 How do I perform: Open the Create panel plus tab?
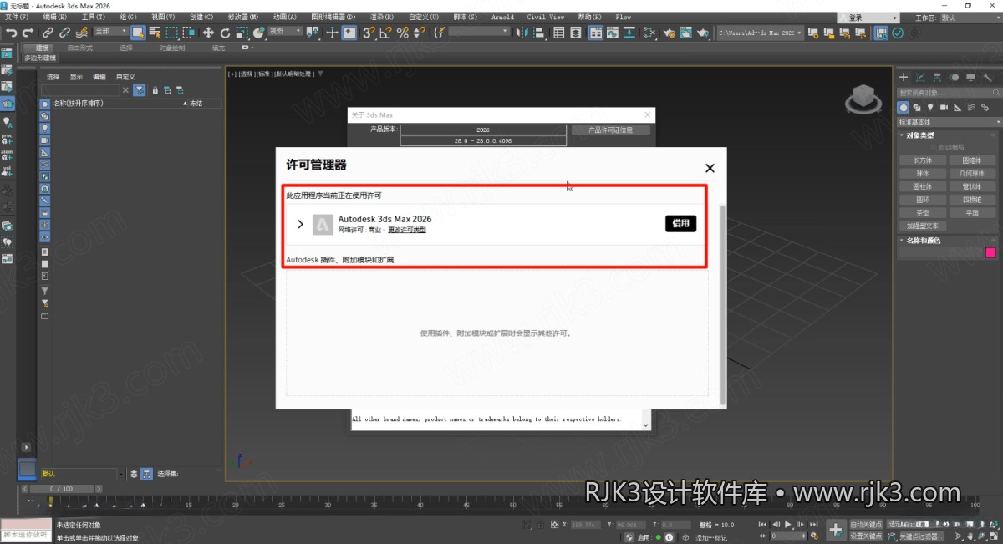tap(904, 77)
